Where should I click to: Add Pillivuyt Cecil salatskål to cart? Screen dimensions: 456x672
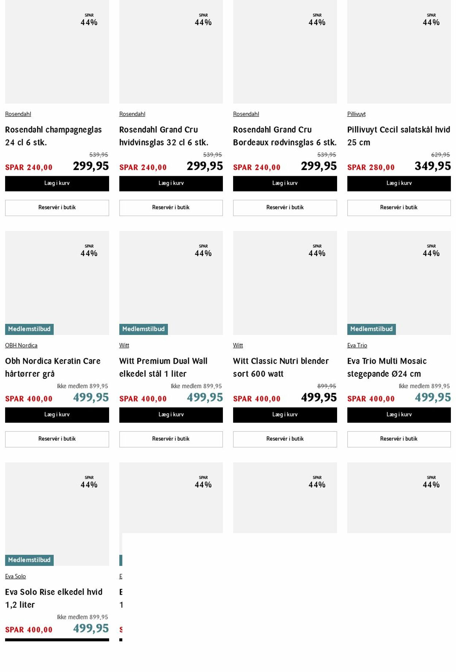[399, 184]
